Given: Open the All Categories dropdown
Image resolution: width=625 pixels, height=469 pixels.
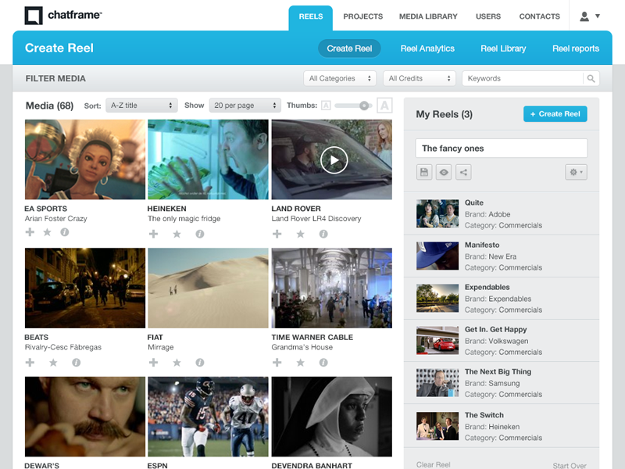Looking at the screenshot, I should point(340,79).
